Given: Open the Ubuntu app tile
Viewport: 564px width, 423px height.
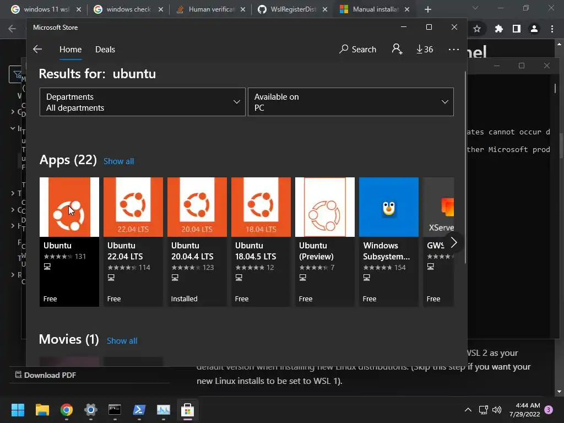Looking at the screenshot, I should pyautogui.click(x=69, y=242).
